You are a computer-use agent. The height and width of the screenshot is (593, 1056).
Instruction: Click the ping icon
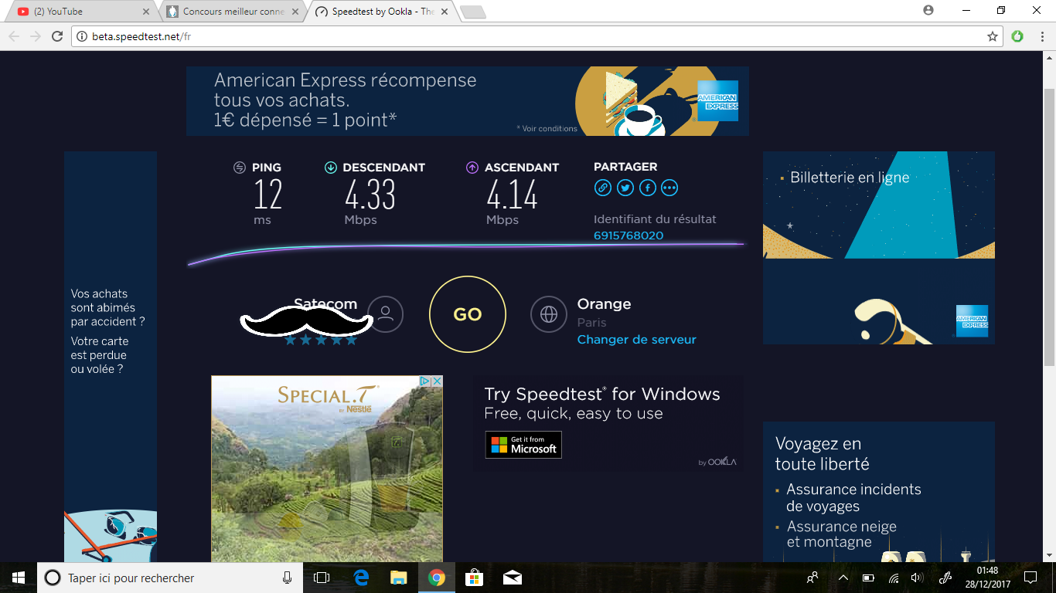[x=240, y=168]
